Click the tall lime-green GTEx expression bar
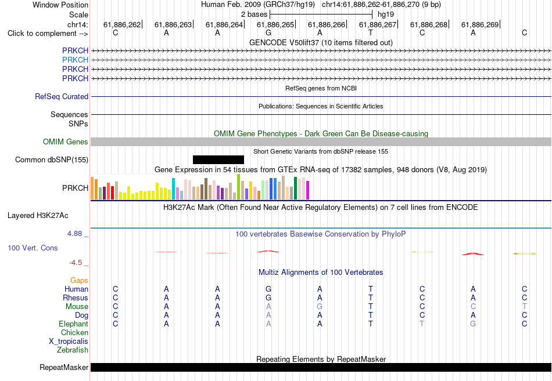The width and height of the screenshot is (552, 381). (238, 187)
